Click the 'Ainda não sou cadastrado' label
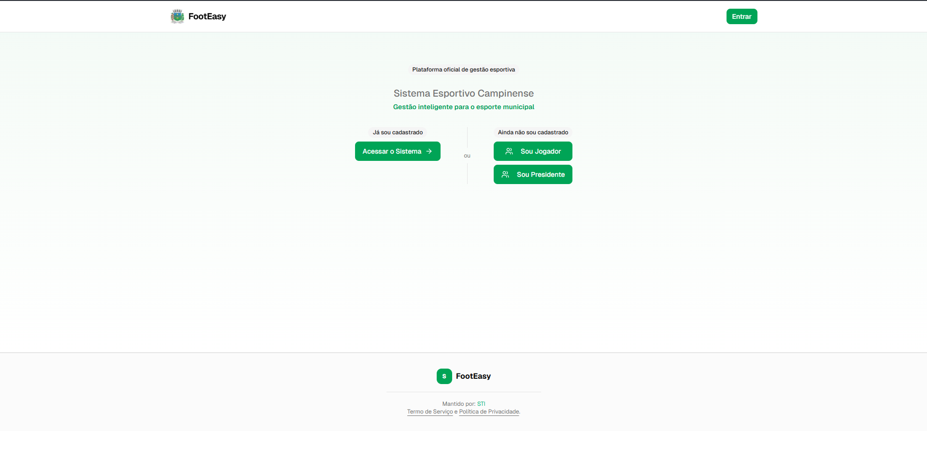The width and height of the screenshot is (927, 457). (533, 132)
